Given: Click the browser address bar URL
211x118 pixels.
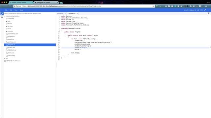Looking at the screenshot, I should coord(62,6).
